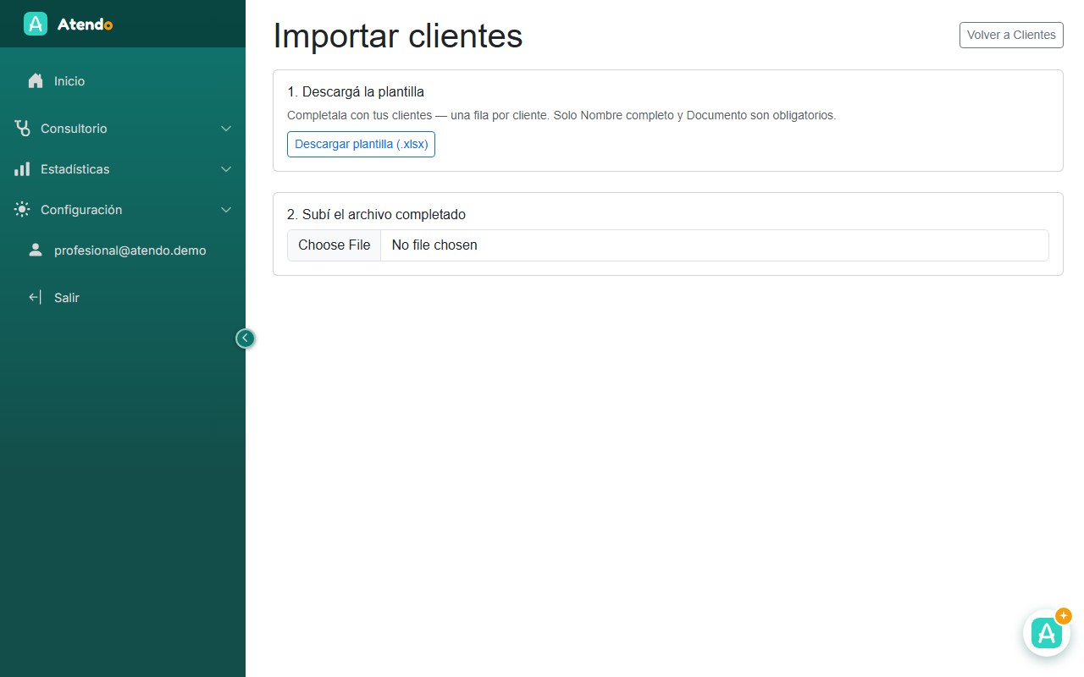Expand the Consultorio chevron
Screen dimensions: 1084x677
point(226,129)
